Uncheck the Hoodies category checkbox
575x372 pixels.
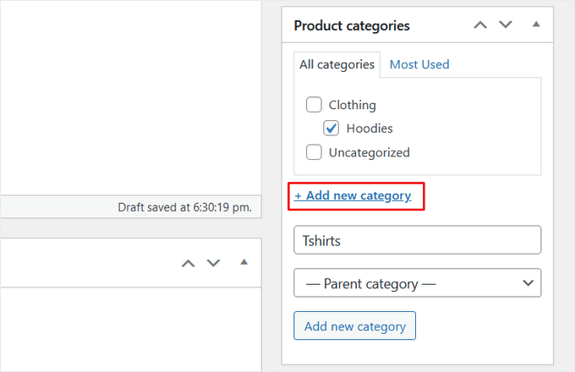click(x=331, y=129)
